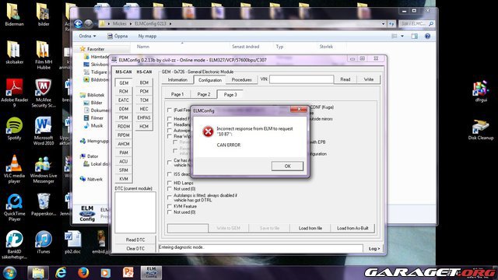The width and height of the screenshot is (498, 280).
Task: Click the Write VIN button
Action: pyautogui.click(x=368, y=79)
